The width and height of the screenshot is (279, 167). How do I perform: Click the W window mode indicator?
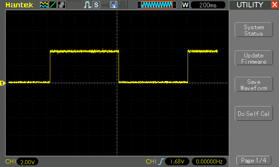tap(186, 5)
